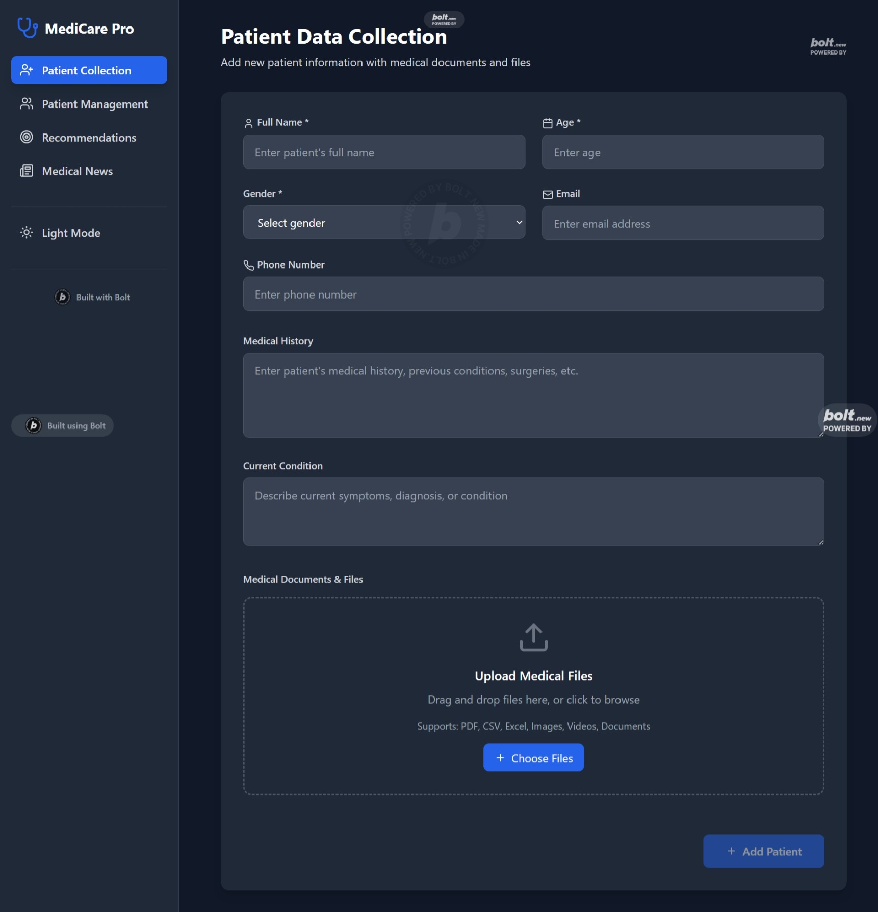Viewport: 878px width, 912px height.
Task: Click the envelope icon beside Email
Action: pos(548,194)
